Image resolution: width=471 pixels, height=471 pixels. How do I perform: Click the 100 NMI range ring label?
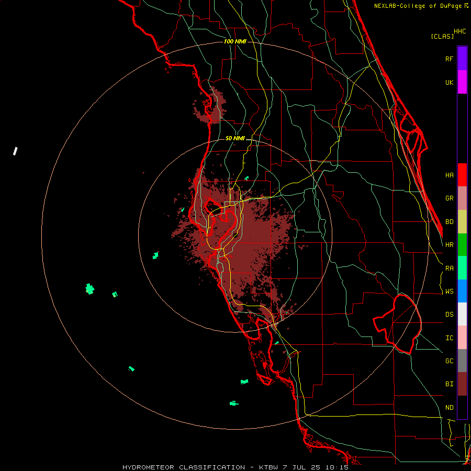click(235, 41)
